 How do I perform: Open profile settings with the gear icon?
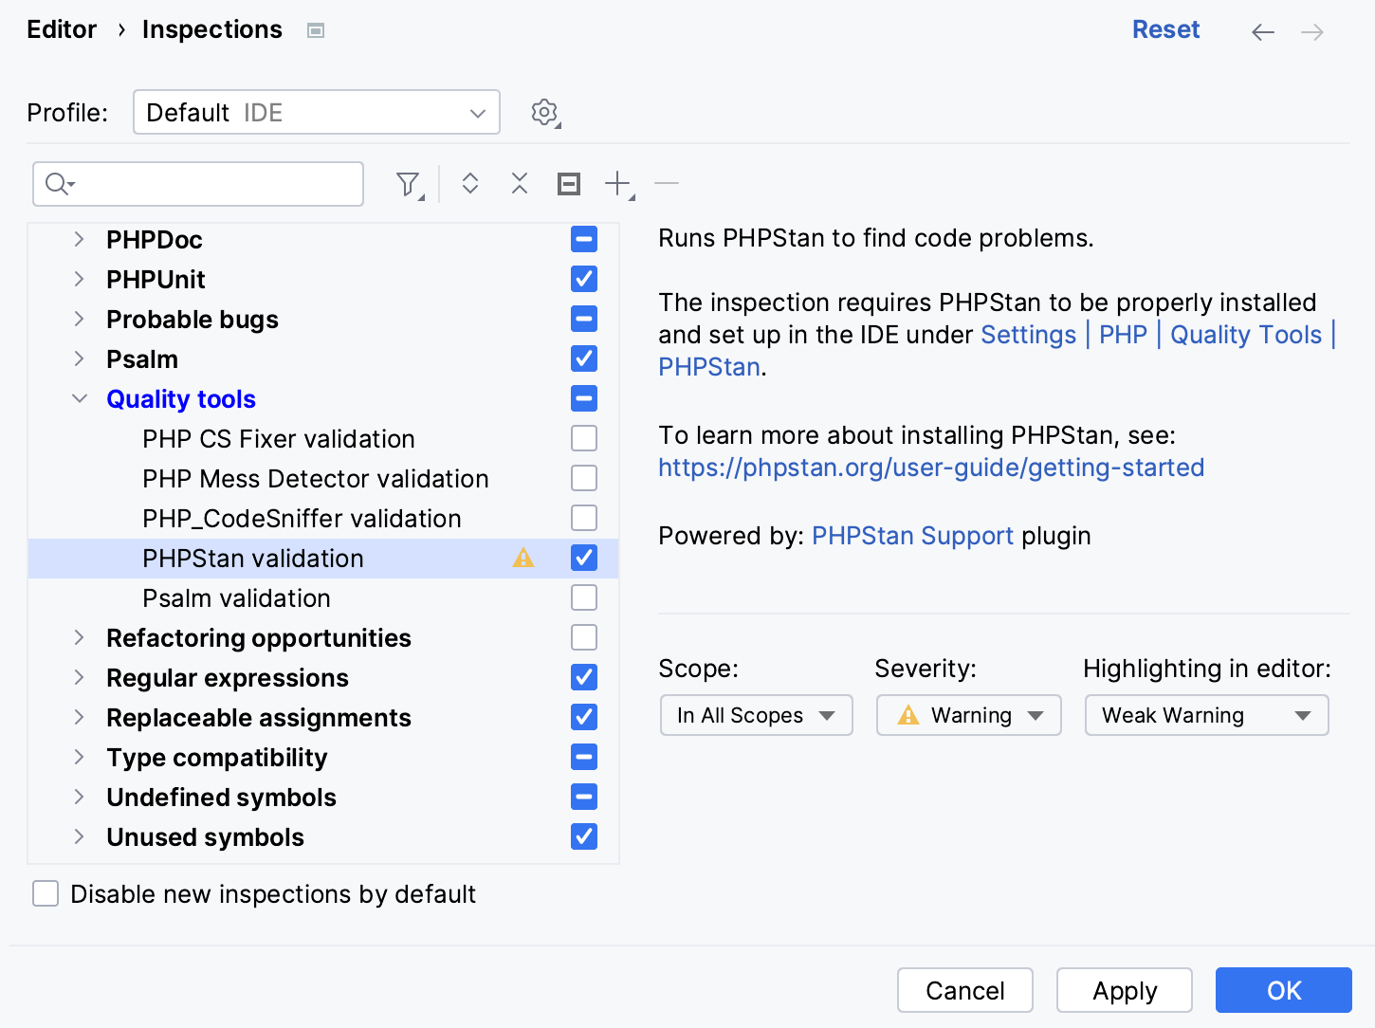[x=545, y=112]
